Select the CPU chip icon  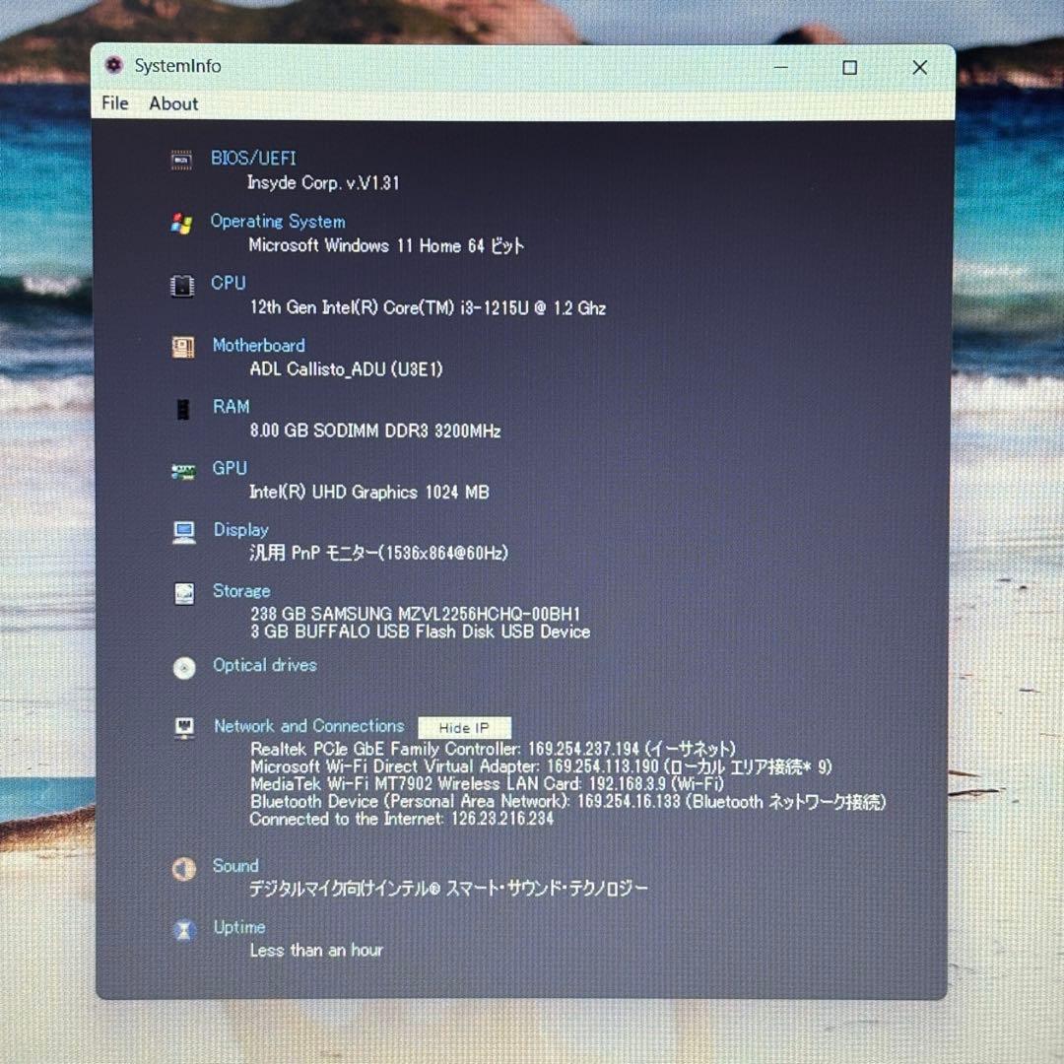point(183,283)
